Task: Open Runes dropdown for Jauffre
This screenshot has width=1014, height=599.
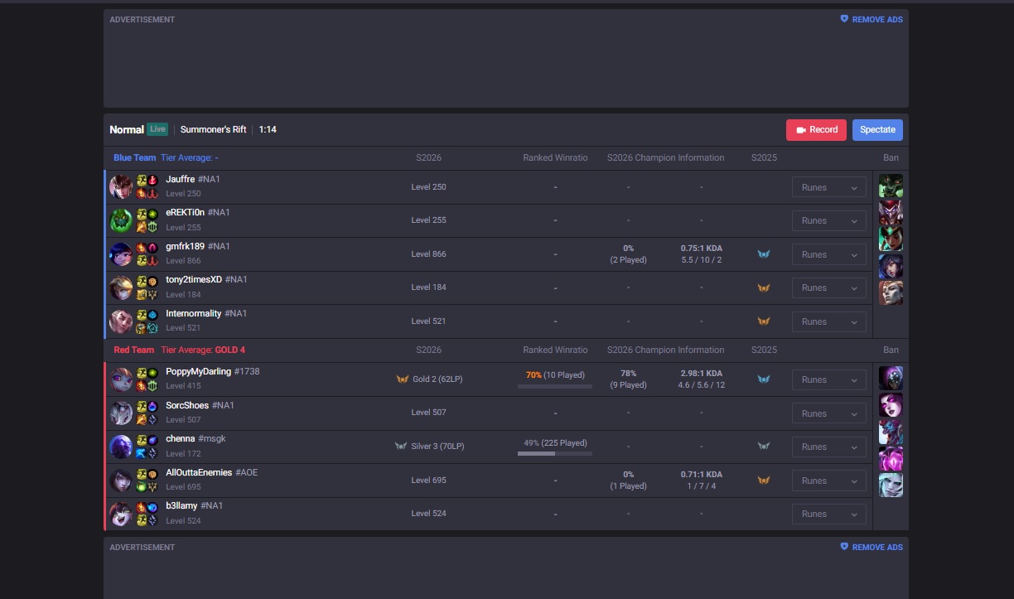Action: (829, 187)
